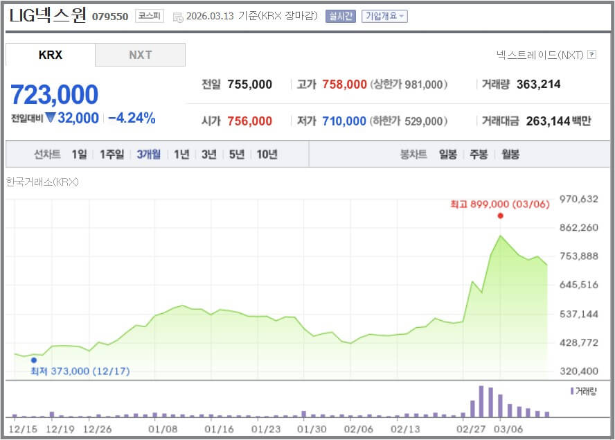
Task: Click the 12/15 x-axis date label
Action: (23, 429)
